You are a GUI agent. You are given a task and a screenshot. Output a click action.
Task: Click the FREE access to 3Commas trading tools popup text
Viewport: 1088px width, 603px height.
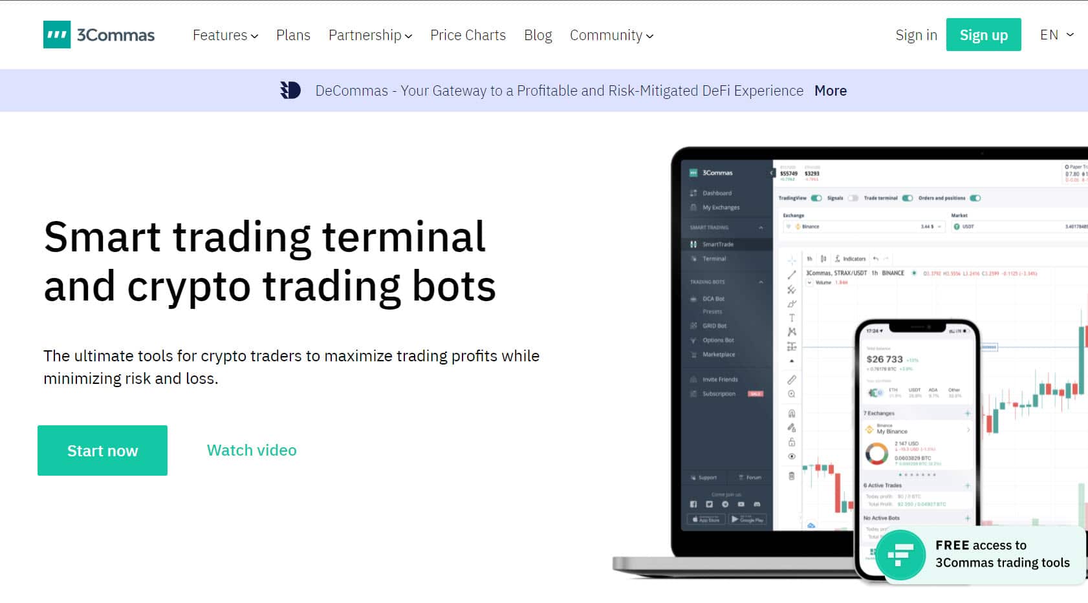[1003, 554]
